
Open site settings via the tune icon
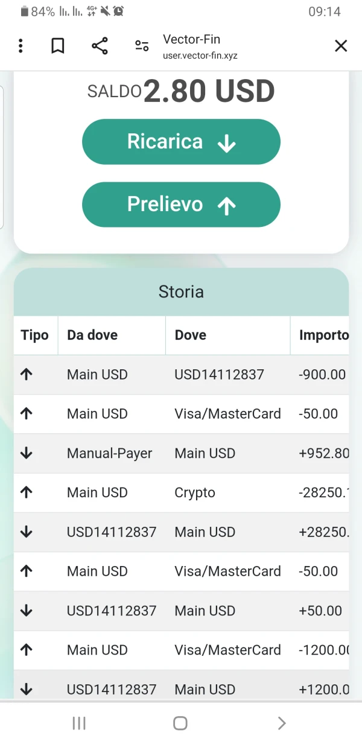click(x=142, y=46)
